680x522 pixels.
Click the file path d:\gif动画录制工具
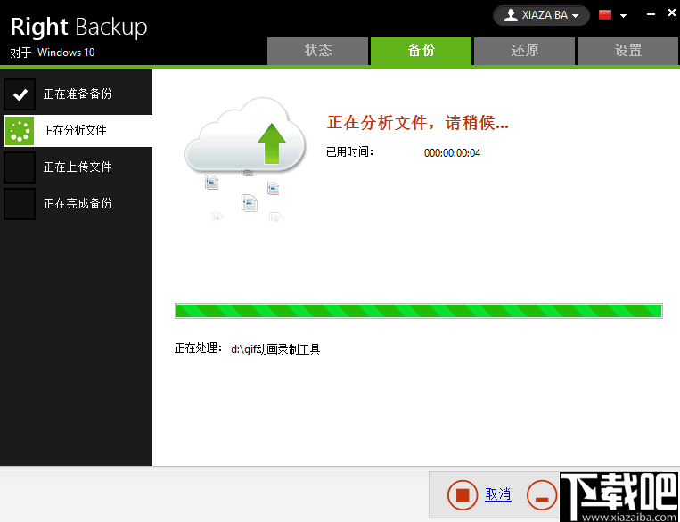[275, 349]
